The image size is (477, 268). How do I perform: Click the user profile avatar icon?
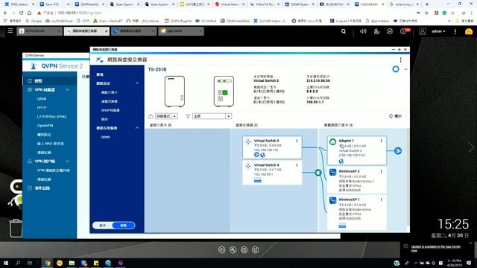423,31
